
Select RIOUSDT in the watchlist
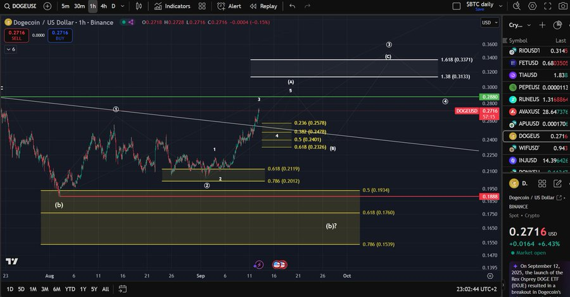[x=538, y=51]
